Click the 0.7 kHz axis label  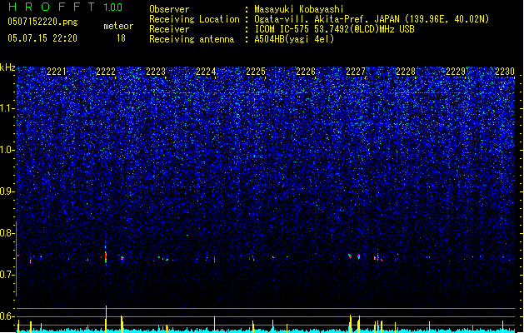[7, 275]
